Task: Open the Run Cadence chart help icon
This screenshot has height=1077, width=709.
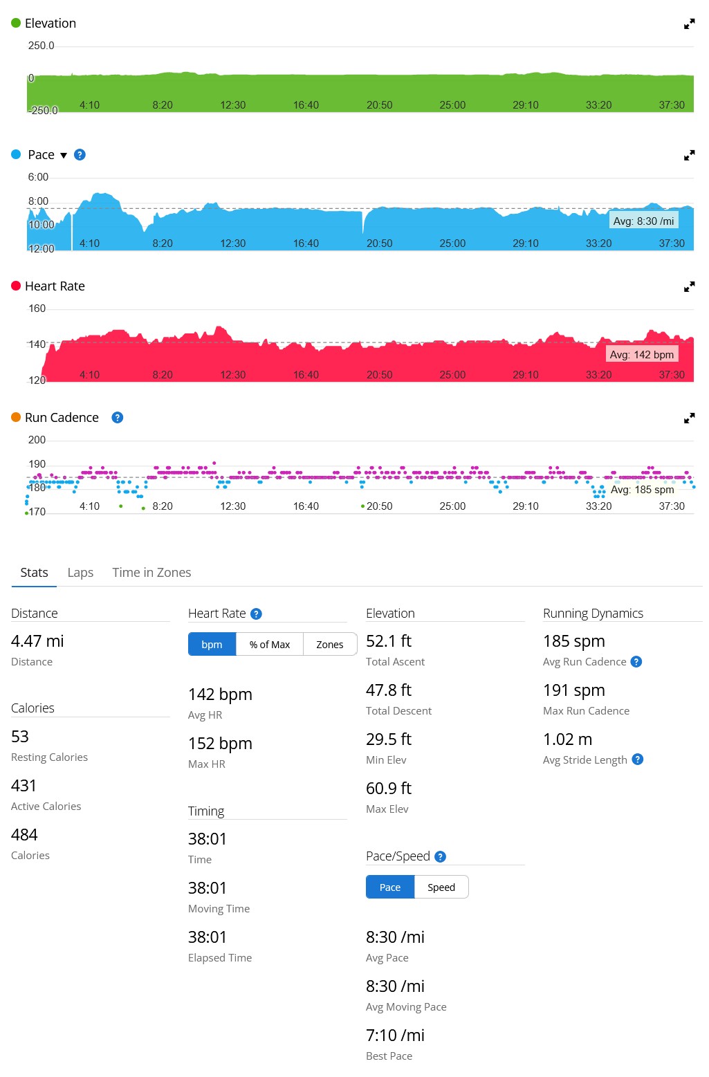Action: click(118, 418)
